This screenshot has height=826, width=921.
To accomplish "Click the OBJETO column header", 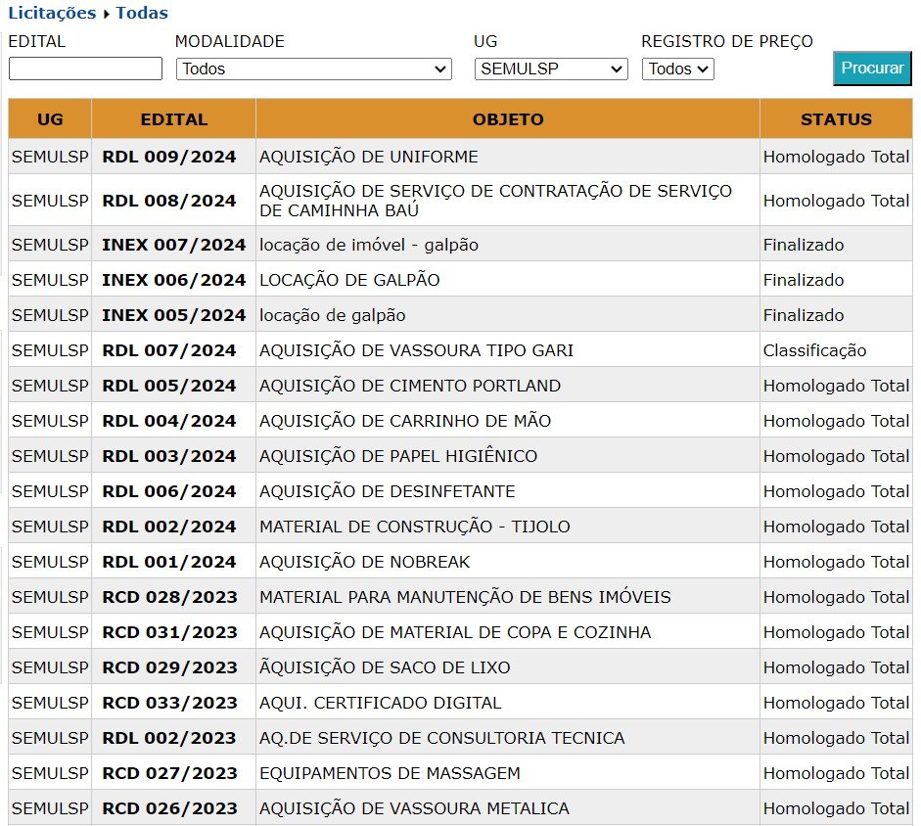I will point(508,119).
